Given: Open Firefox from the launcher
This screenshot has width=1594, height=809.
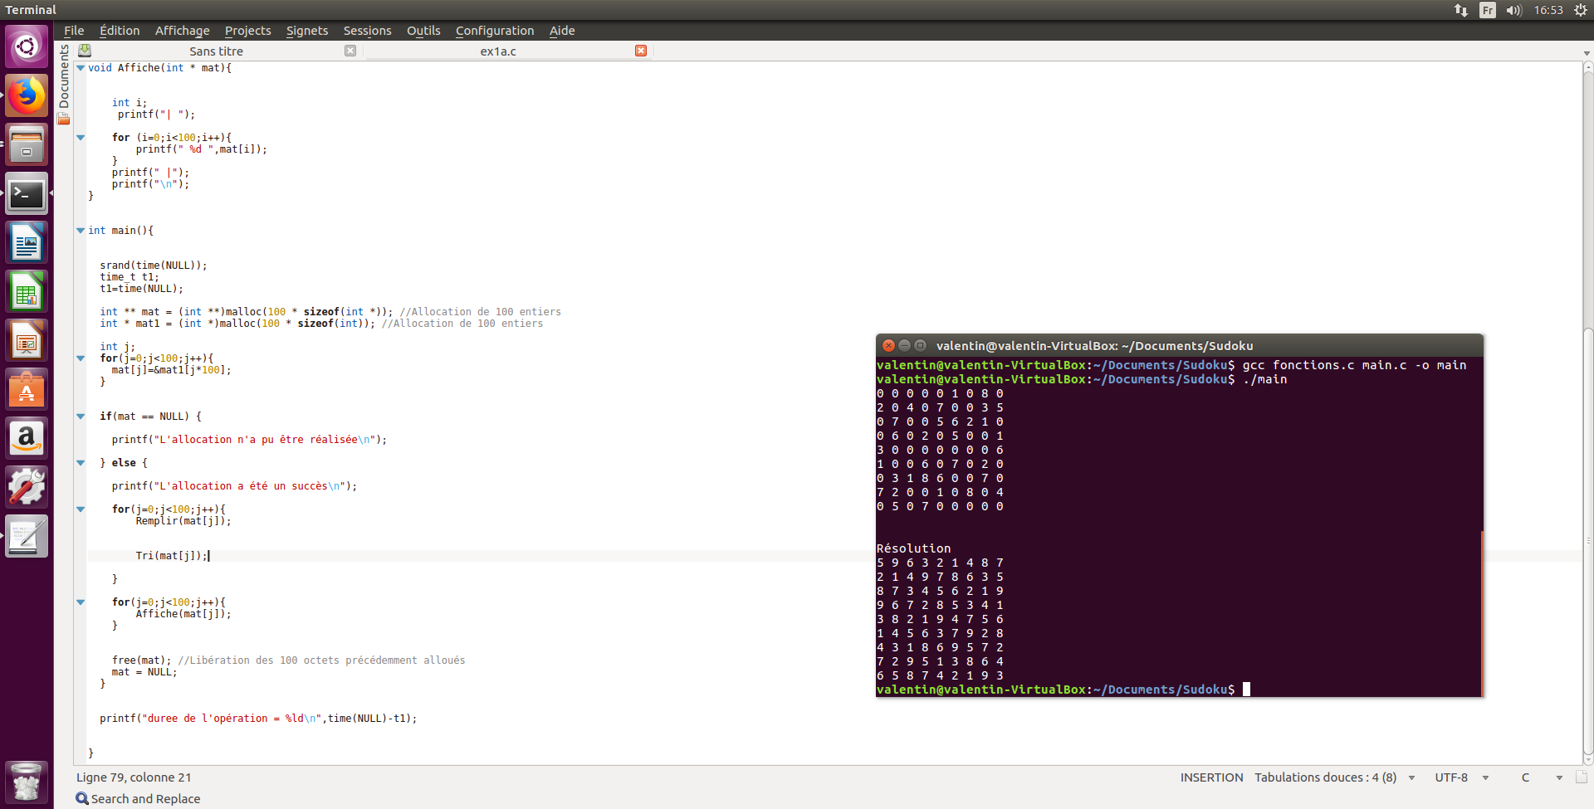Looking at the screenshot, I should click(27, 96).
